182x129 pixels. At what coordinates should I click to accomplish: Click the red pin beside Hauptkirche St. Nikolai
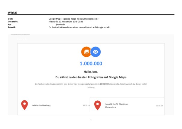pyautogui.click(x=98, y=105)
